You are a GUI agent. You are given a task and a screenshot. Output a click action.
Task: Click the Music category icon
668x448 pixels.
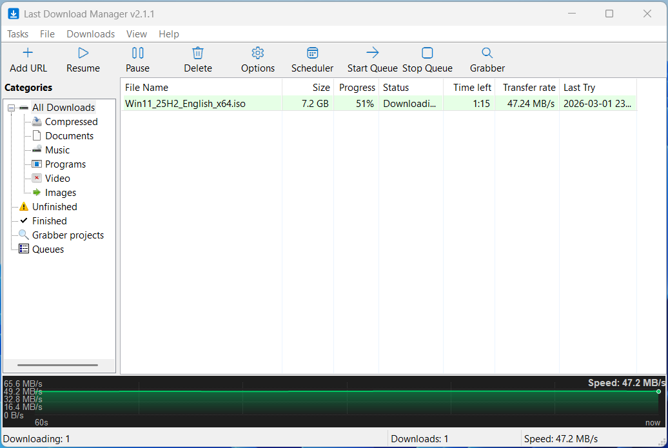click(37, 150)
